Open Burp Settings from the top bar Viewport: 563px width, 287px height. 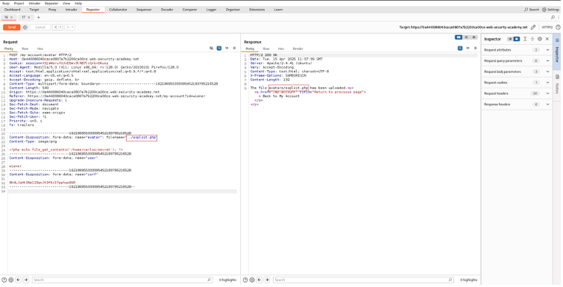550,10
